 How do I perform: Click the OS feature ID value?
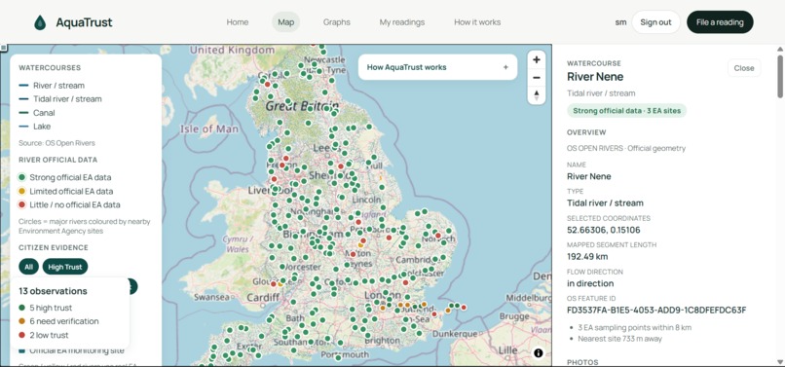(656, 310)
